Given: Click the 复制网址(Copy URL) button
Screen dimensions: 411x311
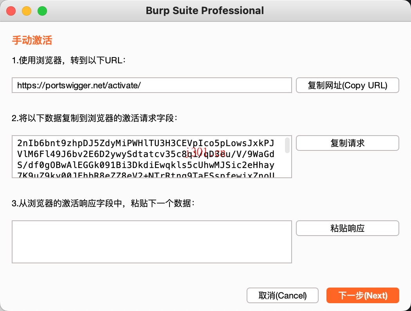Looking at the screenshot, I should coord(347,85).
